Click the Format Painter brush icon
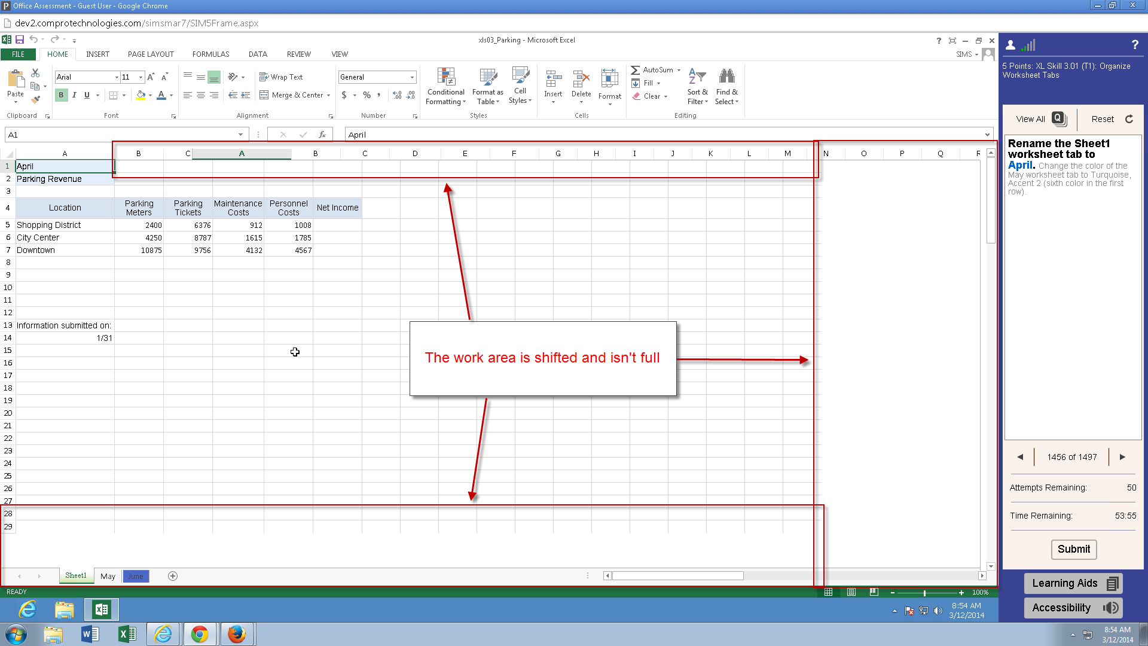The image size is (1148, 646). tap(35, 100)
